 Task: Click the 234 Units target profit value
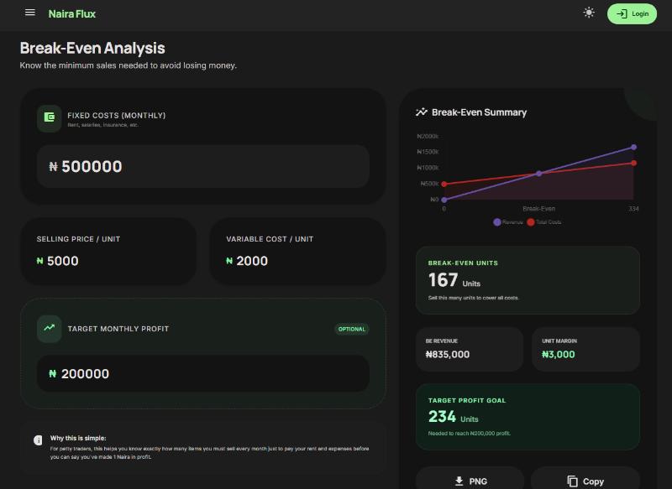454,417
